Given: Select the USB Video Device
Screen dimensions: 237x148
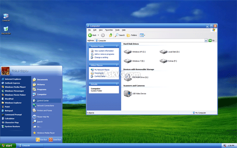Looking at the screenshot, I should click(135, 94).
